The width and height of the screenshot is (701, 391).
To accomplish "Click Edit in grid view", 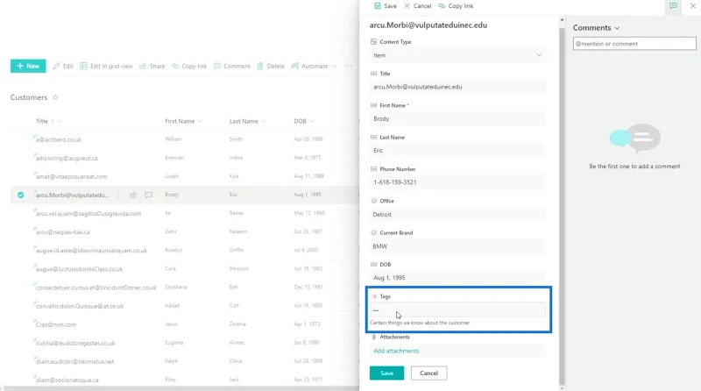I will click(106, 66).
